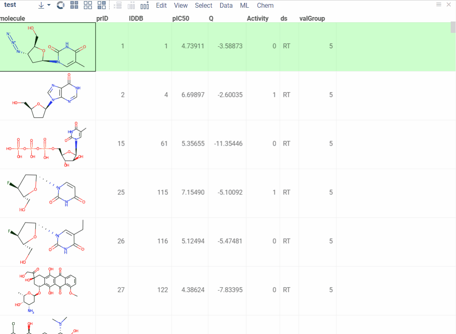Screen dimensions: 456x334
Task: Click pIC50 cell 4.38624
Action: point(193,290)
